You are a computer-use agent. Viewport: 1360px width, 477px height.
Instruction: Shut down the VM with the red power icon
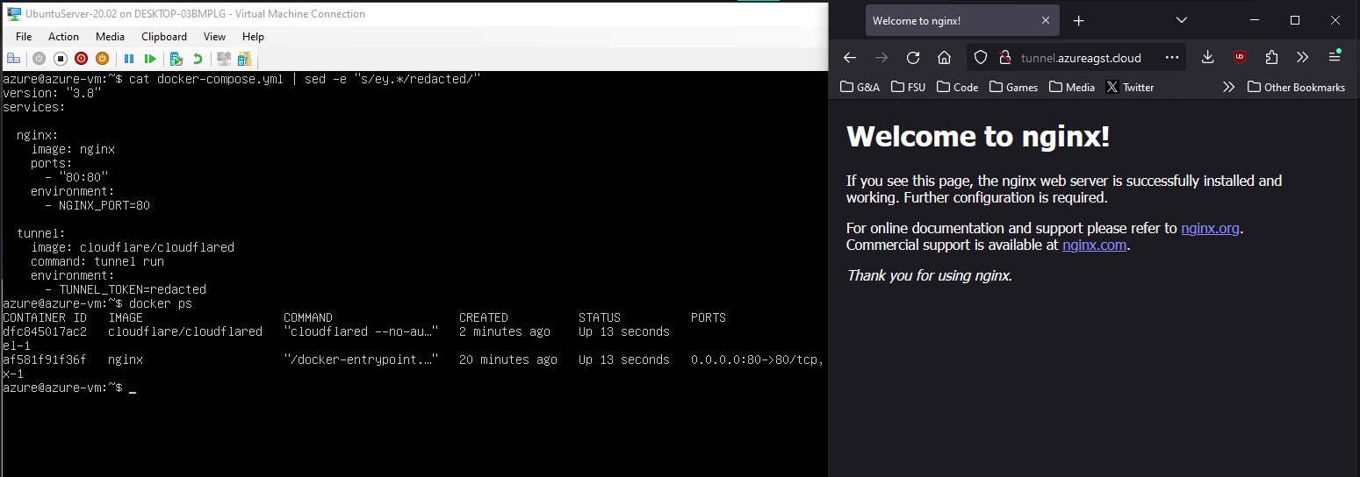pos(81,59)
